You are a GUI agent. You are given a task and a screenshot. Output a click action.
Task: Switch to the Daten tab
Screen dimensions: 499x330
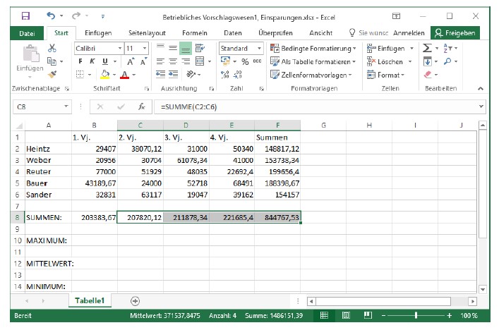233,33
